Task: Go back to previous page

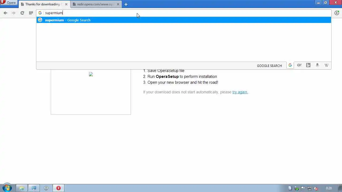Action: [5, 13]
